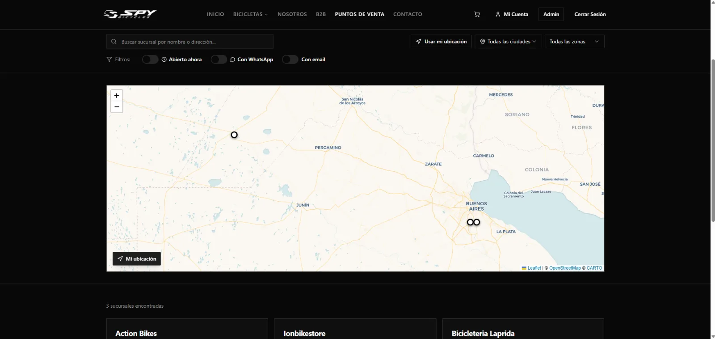Image resolution: width=715 pixels, height=339 pixels.
Task: Open the Todas las zonas dropdown
Action: 575,42
